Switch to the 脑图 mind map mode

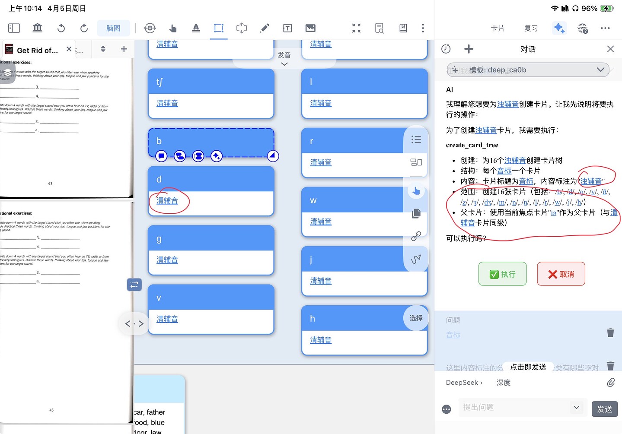[113, 28]
